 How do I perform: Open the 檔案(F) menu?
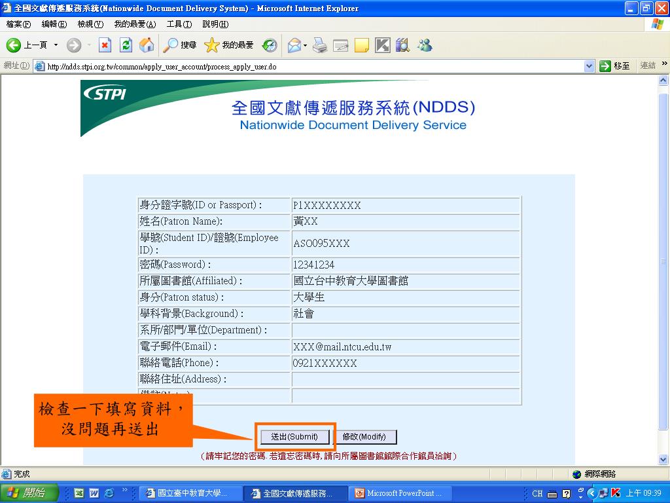pos(18,24)
